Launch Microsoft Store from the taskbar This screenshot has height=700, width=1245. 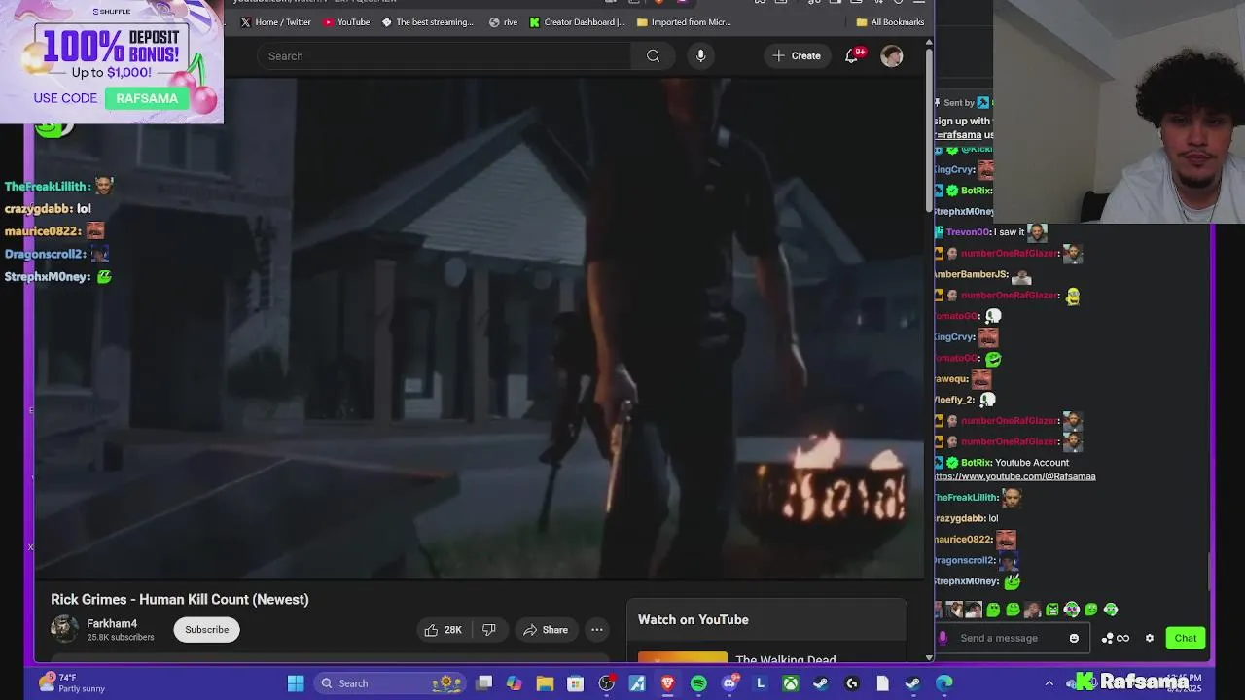coord(576,683)
